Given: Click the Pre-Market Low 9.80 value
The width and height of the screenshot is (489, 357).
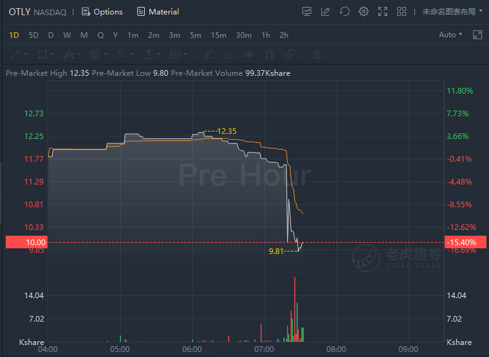Looking at the screenshot, I should click(161, 73).
